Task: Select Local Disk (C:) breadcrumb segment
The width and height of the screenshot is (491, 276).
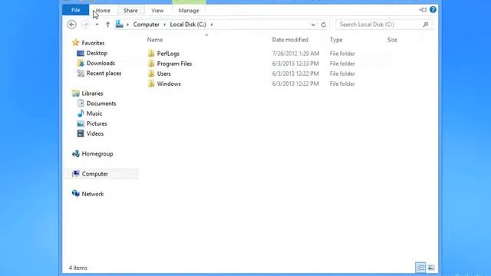Action: click(x=188, y=25)
